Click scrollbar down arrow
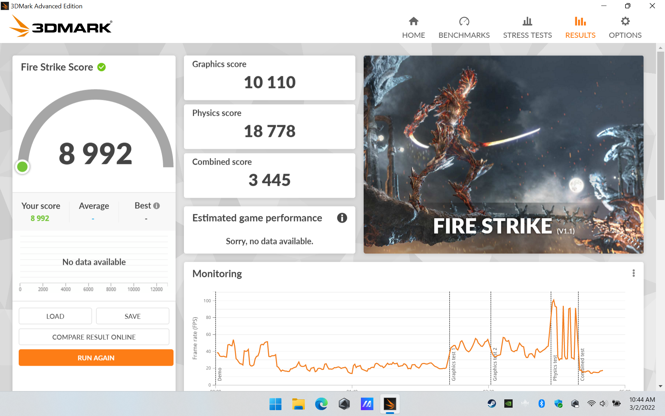The image size is (665, 416). pyautogui.click(x=660, y=386)
